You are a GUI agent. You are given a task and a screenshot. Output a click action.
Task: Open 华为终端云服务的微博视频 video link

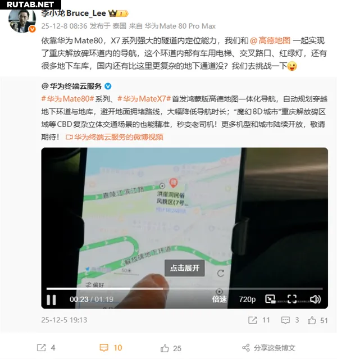(x=115, y=137)
